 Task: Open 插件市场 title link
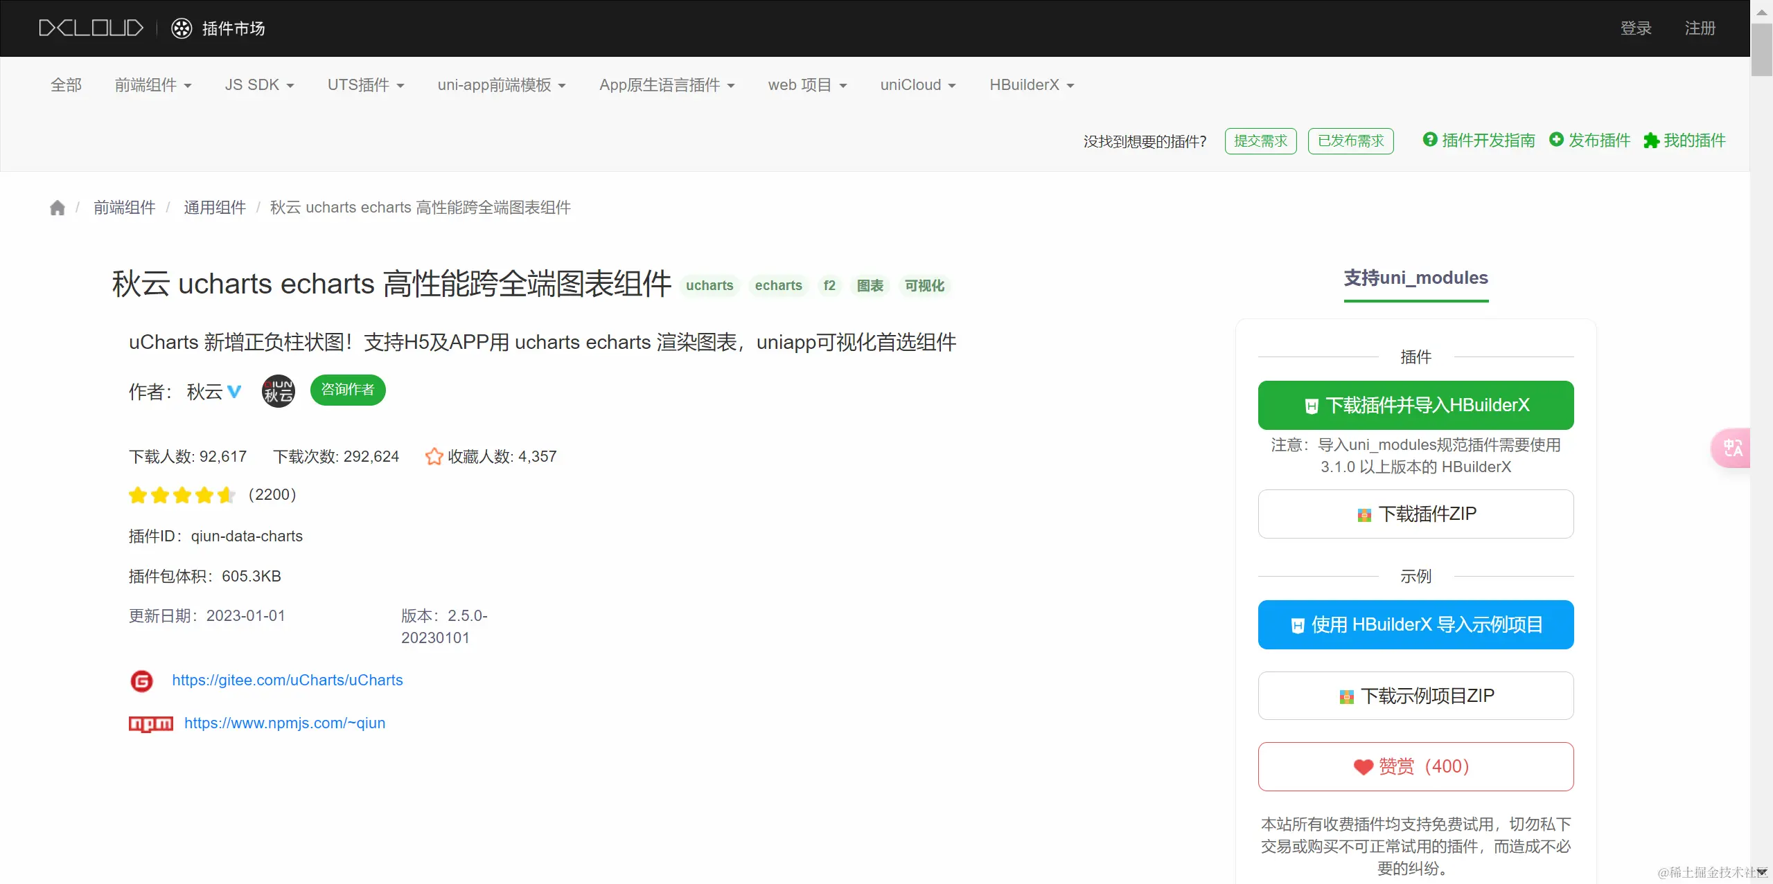pos(233,28)
